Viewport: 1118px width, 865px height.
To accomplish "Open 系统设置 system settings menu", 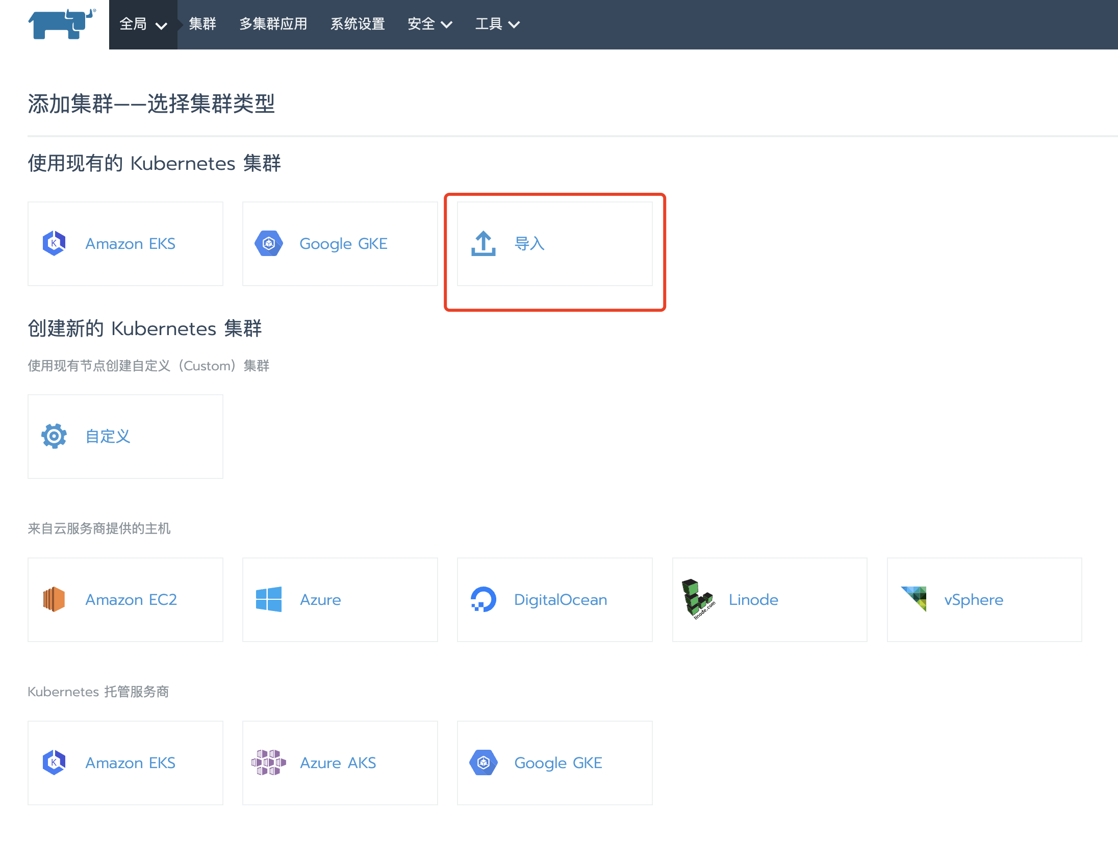I will pos(358,24).
